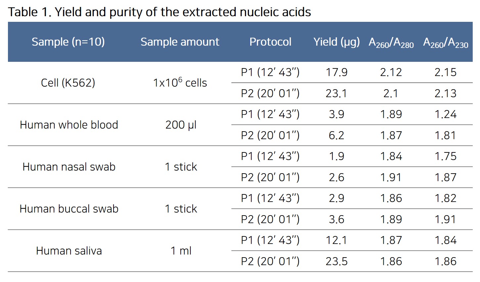This screenshot has width=480, height=282.
Task: Click the 1 ml sample amount
Action: point(181,251)
